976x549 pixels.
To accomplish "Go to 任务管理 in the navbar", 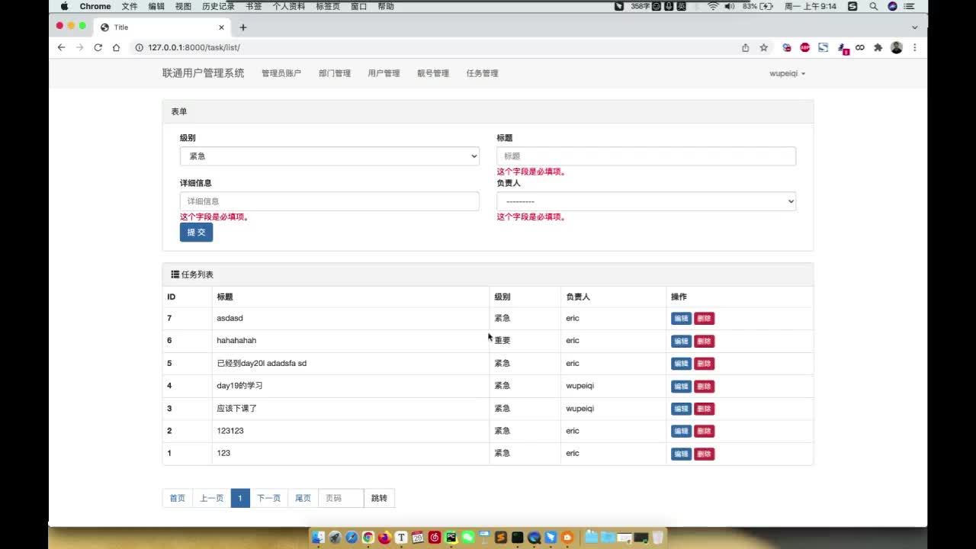I will (482, 73).
